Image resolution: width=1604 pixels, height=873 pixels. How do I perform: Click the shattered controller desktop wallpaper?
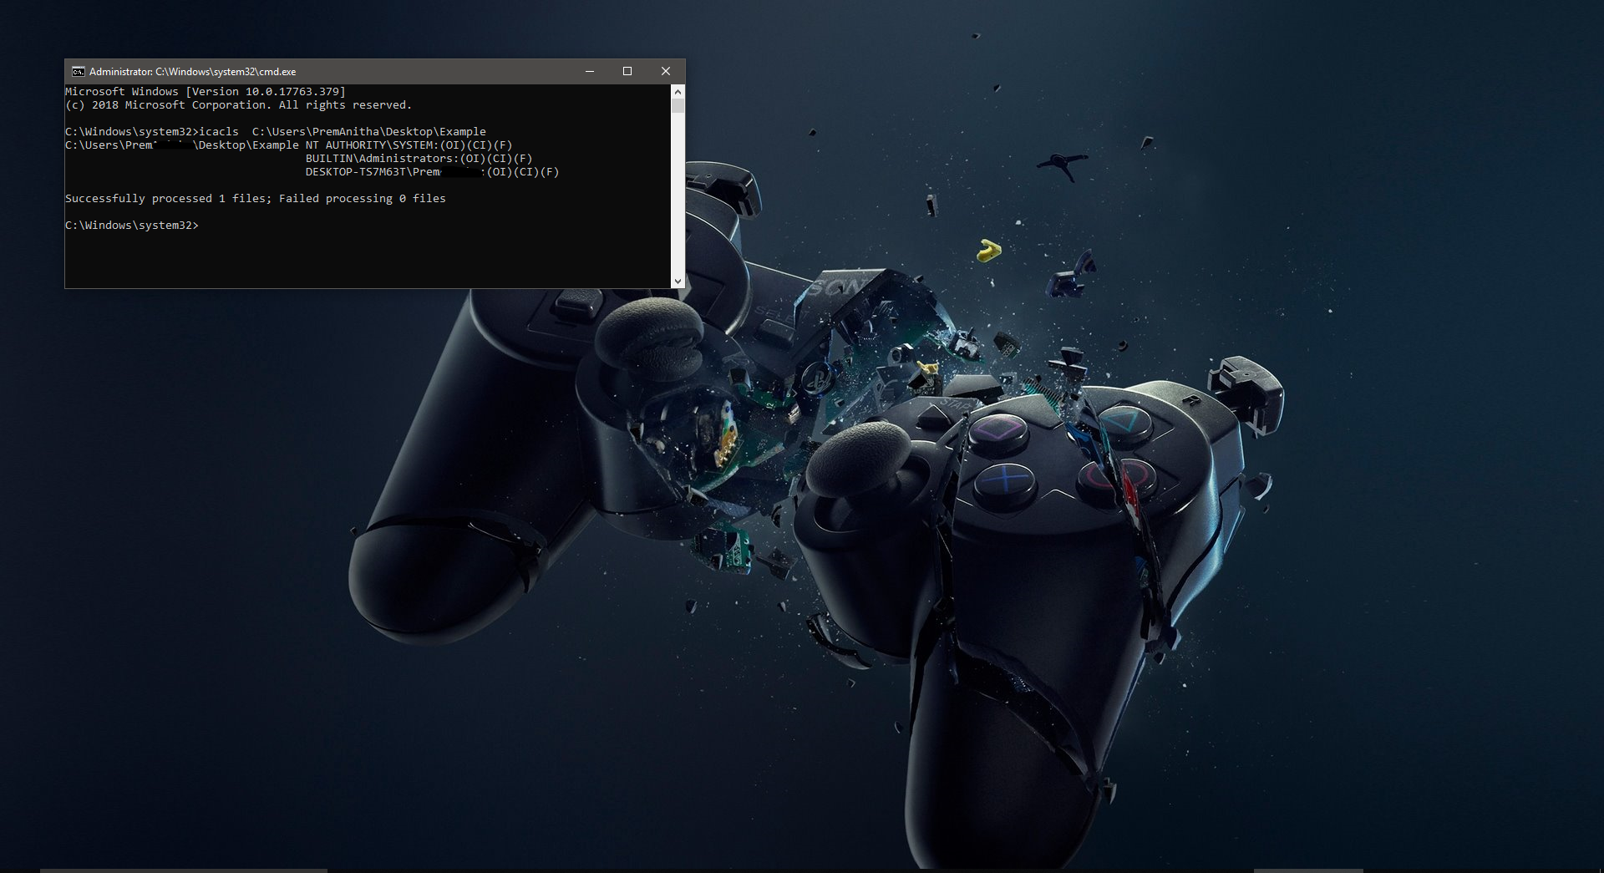(1002, 543)
